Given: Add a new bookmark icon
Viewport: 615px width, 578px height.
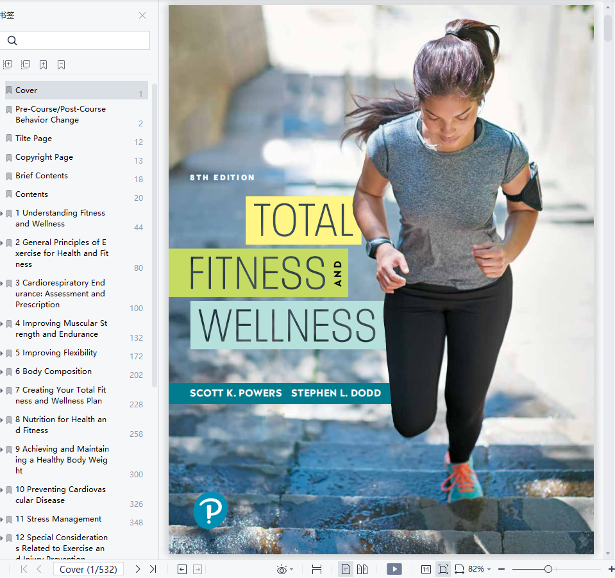Looking at the screenshot, I should click(43, 65).
